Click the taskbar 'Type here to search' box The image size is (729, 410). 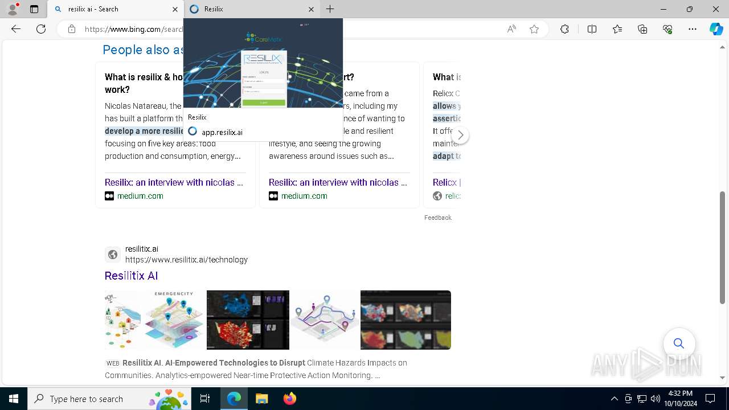pyautogui.click(x=109, y=399)
